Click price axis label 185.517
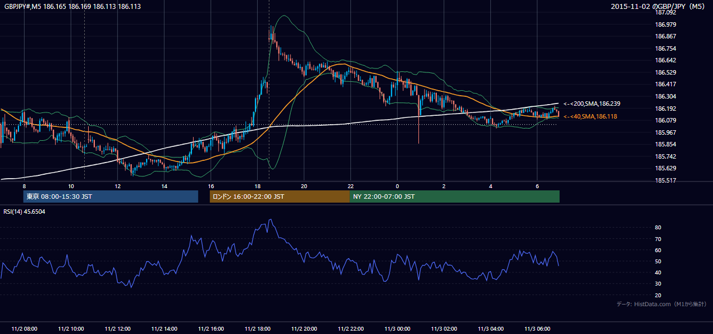The width and height of the screenshot is (713, 334). pos(664,180)
